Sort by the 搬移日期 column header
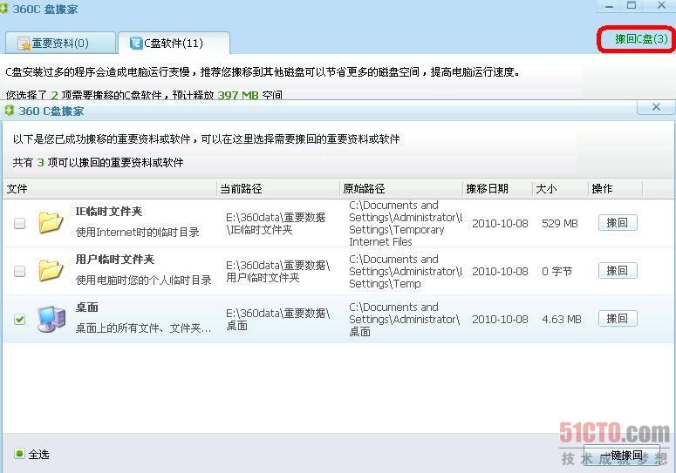Screen dimensions: 676x473 click(x=497, y=189)
